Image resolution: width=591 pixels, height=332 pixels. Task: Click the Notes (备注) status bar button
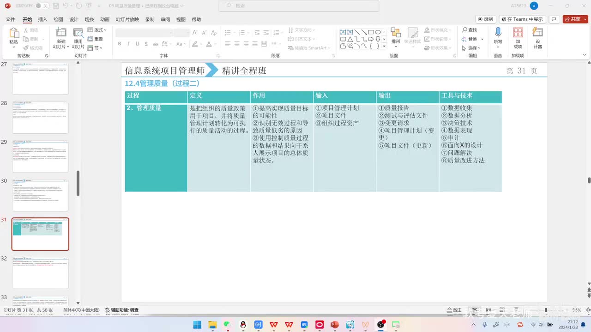coord(454,310)
